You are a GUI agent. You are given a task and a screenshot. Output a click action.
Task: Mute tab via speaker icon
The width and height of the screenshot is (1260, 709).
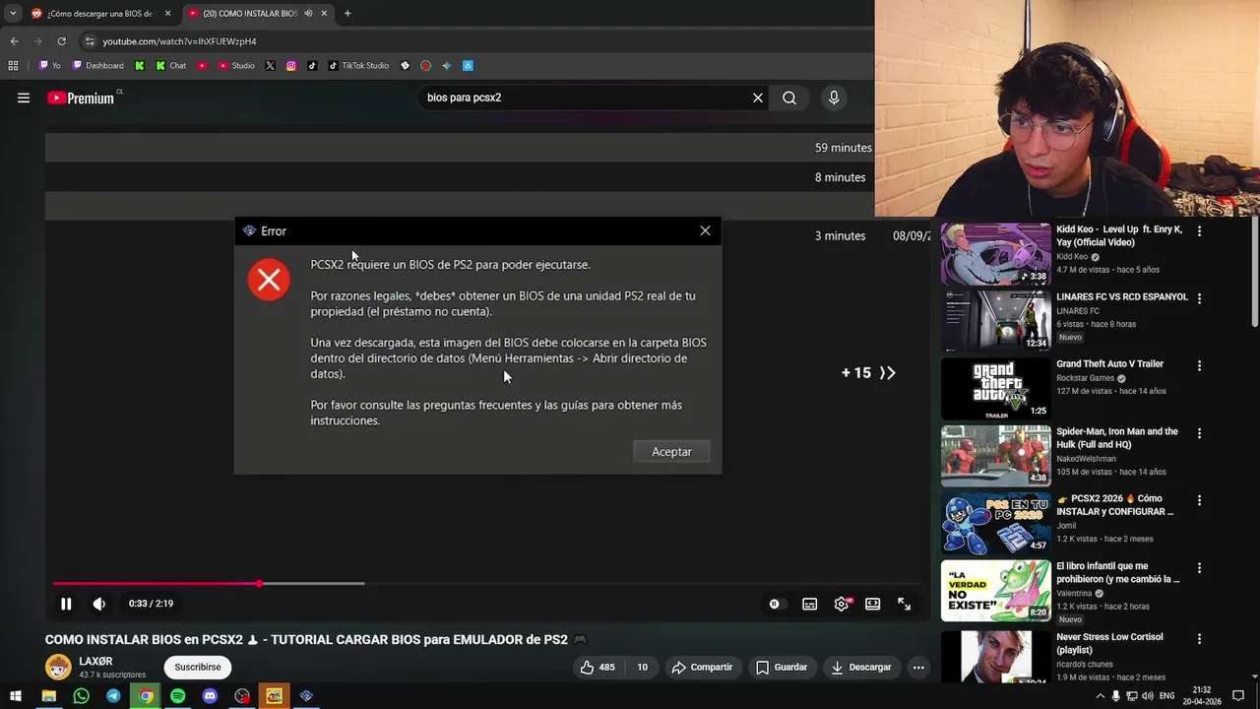pos(308,14)
